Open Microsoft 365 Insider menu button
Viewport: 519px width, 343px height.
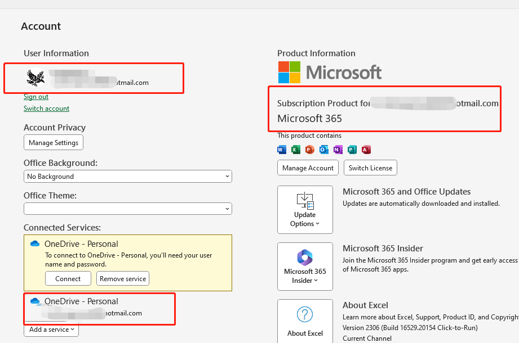point(305,267)
